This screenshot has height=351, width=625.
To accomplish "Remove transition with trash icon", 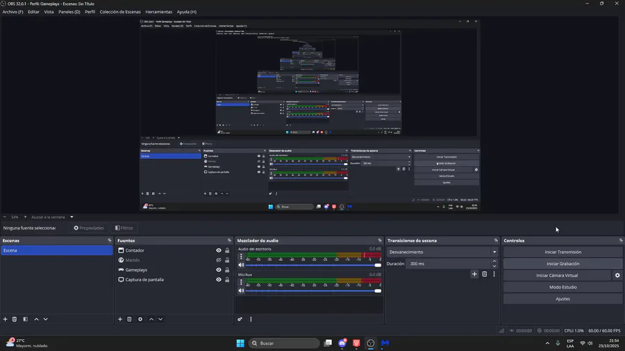I will (484, 274).
